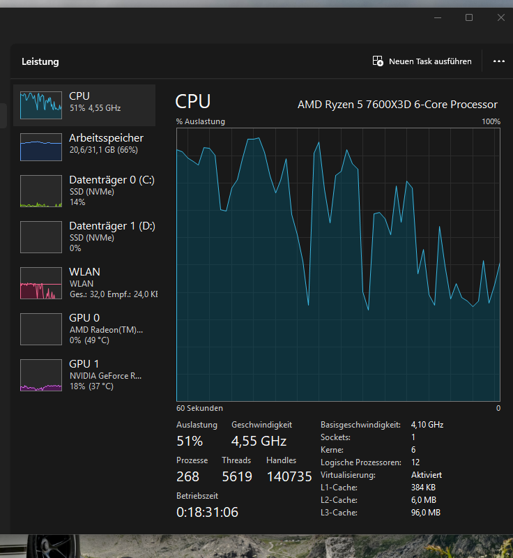Click the L3-Cache value 96,0 MB
The image size is (513, 558).
[x=426, y=513]
